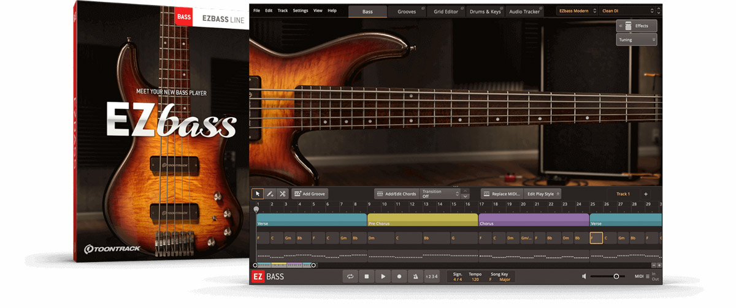Click the Add/Edit Chords button
736x308 pixels.
pos(396,193)
